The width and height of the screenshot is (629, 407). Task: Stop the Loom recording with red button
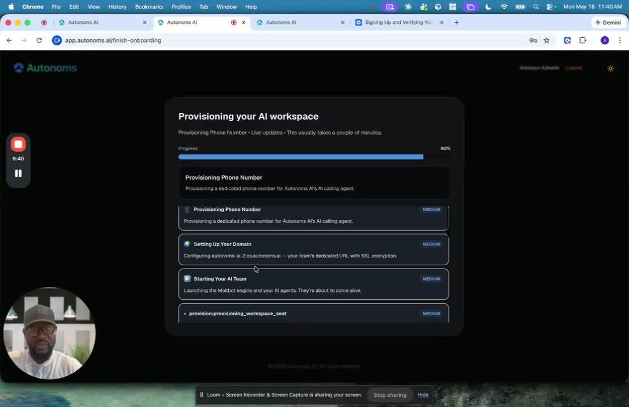[x=18, y=144]
